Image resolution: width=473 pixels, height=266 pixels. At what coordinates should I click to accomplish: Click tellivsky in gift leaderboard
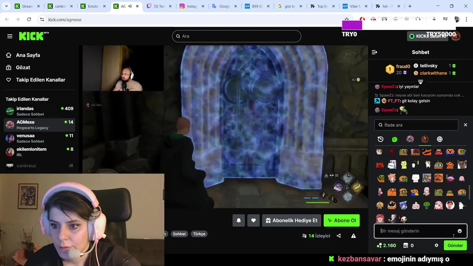tap(429, 66)
